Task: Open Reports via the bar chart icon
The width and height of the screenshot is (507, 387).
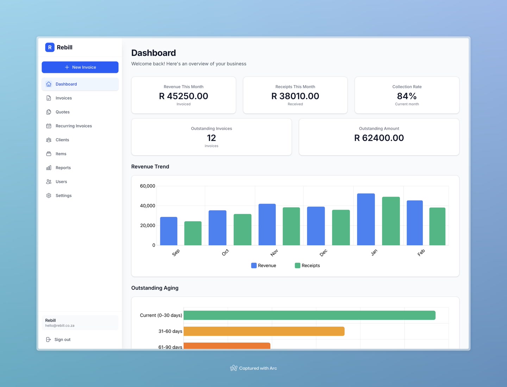Action: pos(49,168)
